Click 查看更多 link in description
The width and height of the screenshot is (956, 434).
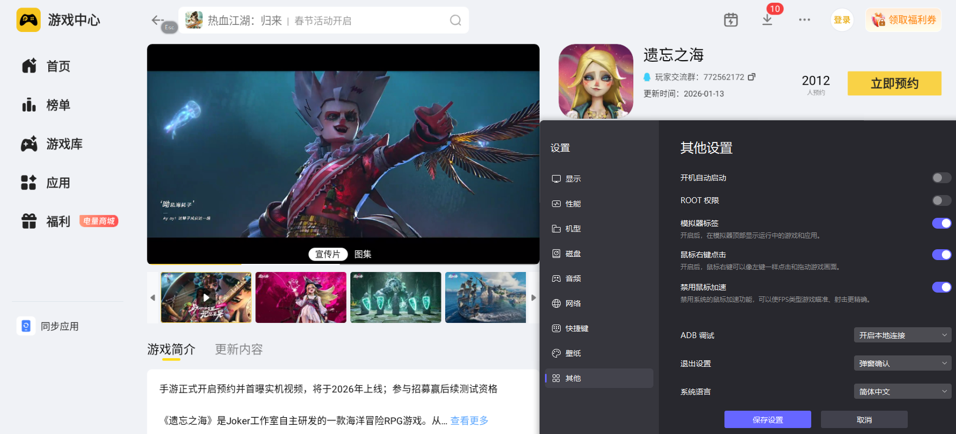(x=469, y=420)
